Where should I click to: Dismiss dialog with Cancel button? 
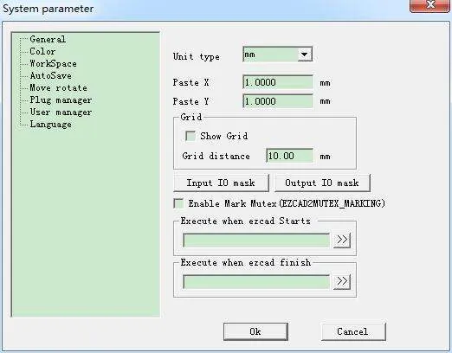click(x=353, y=331)
